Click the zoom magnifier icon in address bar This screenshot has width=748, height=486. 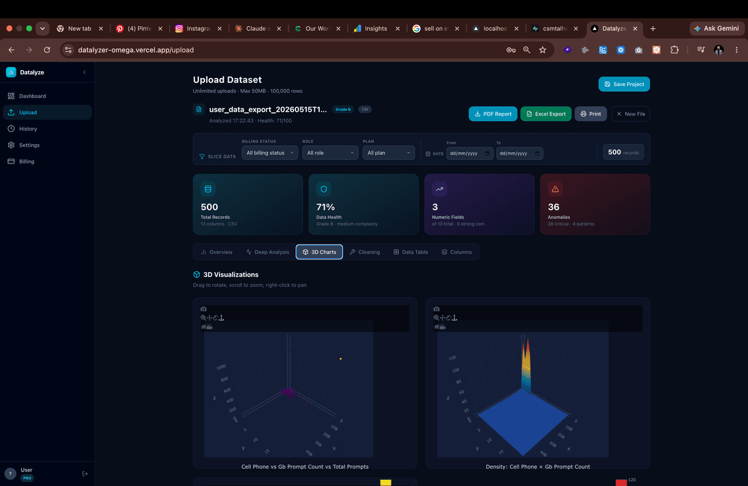pos(527,50)
